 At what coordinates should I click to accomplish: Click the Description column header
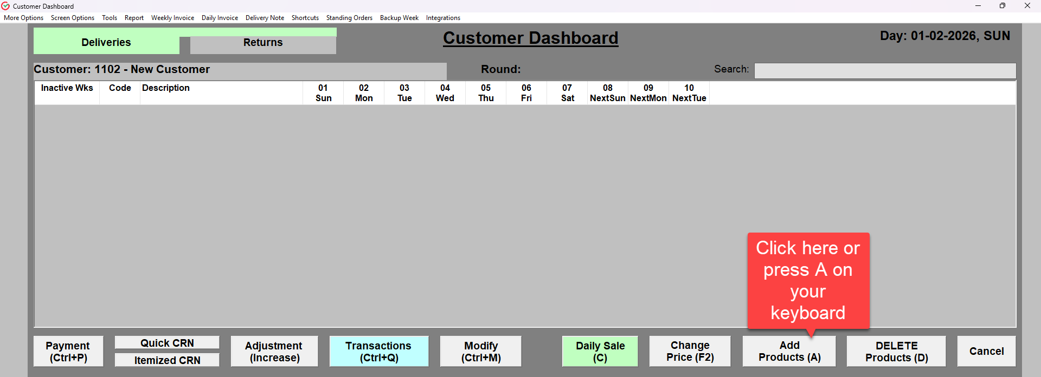coord(221,93)
